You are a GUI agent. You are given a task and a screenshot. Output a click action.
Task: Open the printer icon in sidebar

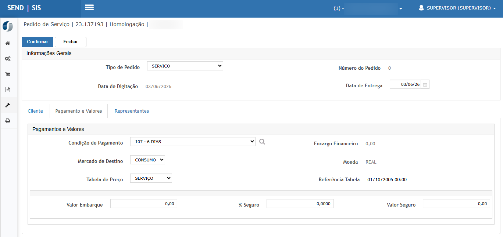[x=7, y=121]
